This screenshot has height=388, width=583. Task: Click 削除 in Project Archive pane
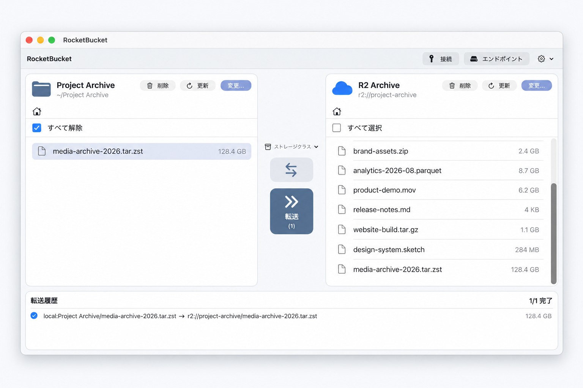click(158, 86)
